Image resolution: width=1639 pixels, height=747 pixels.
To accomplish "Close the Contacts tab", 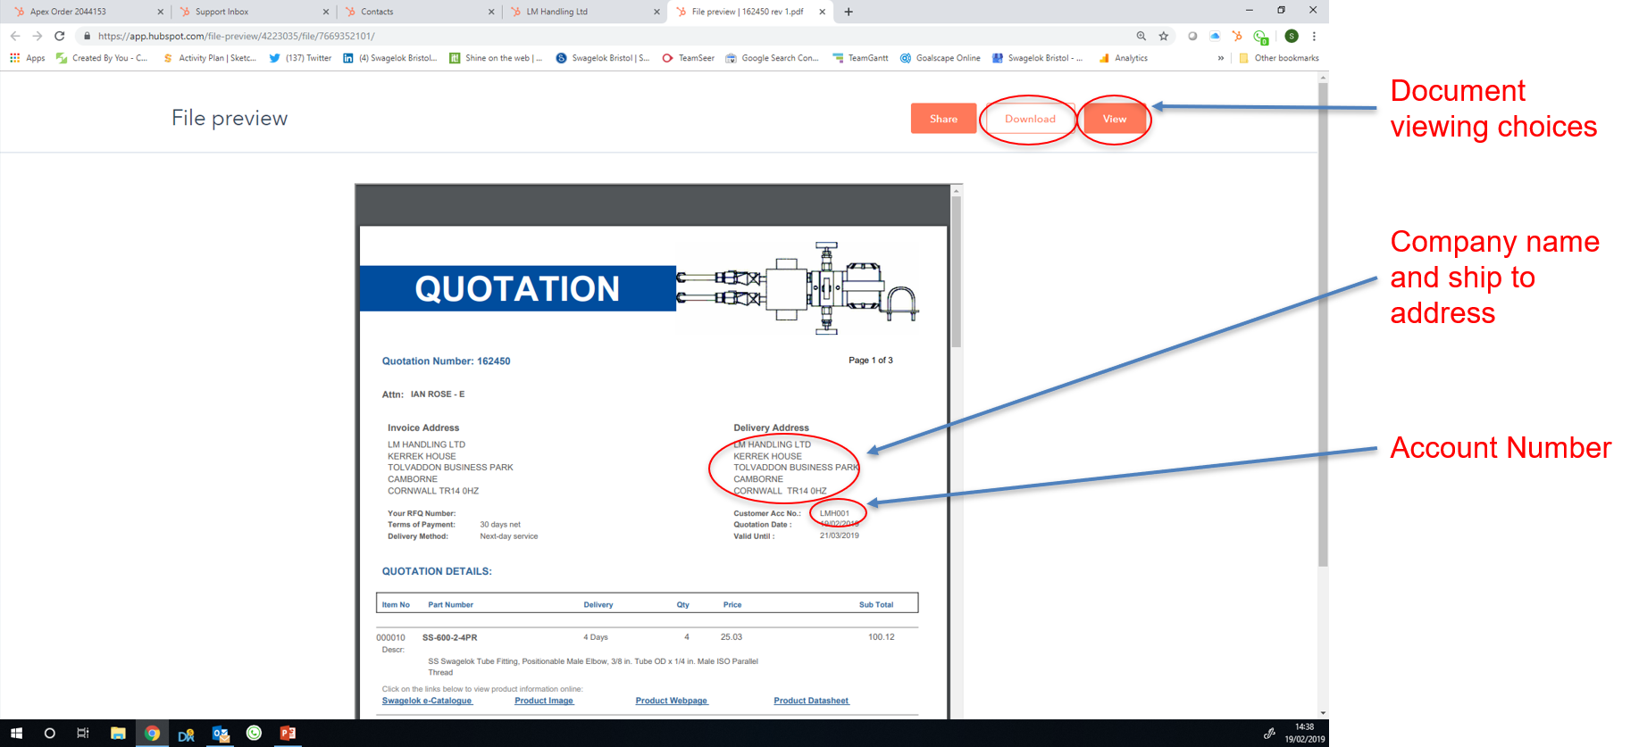I will (491, 12).
